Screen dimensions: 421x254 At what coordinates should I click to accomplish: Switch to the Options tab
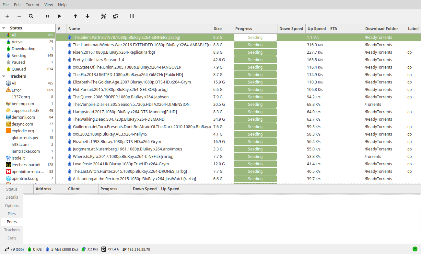pos(12,205)
